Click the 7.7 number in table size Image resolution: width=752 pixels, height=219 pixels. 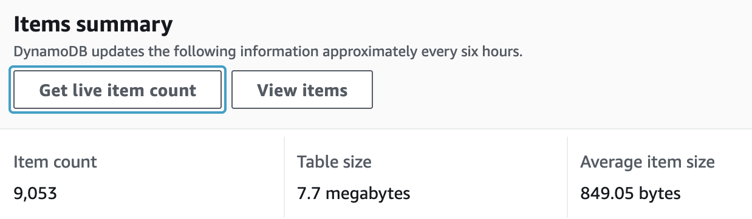pos(308,194)
